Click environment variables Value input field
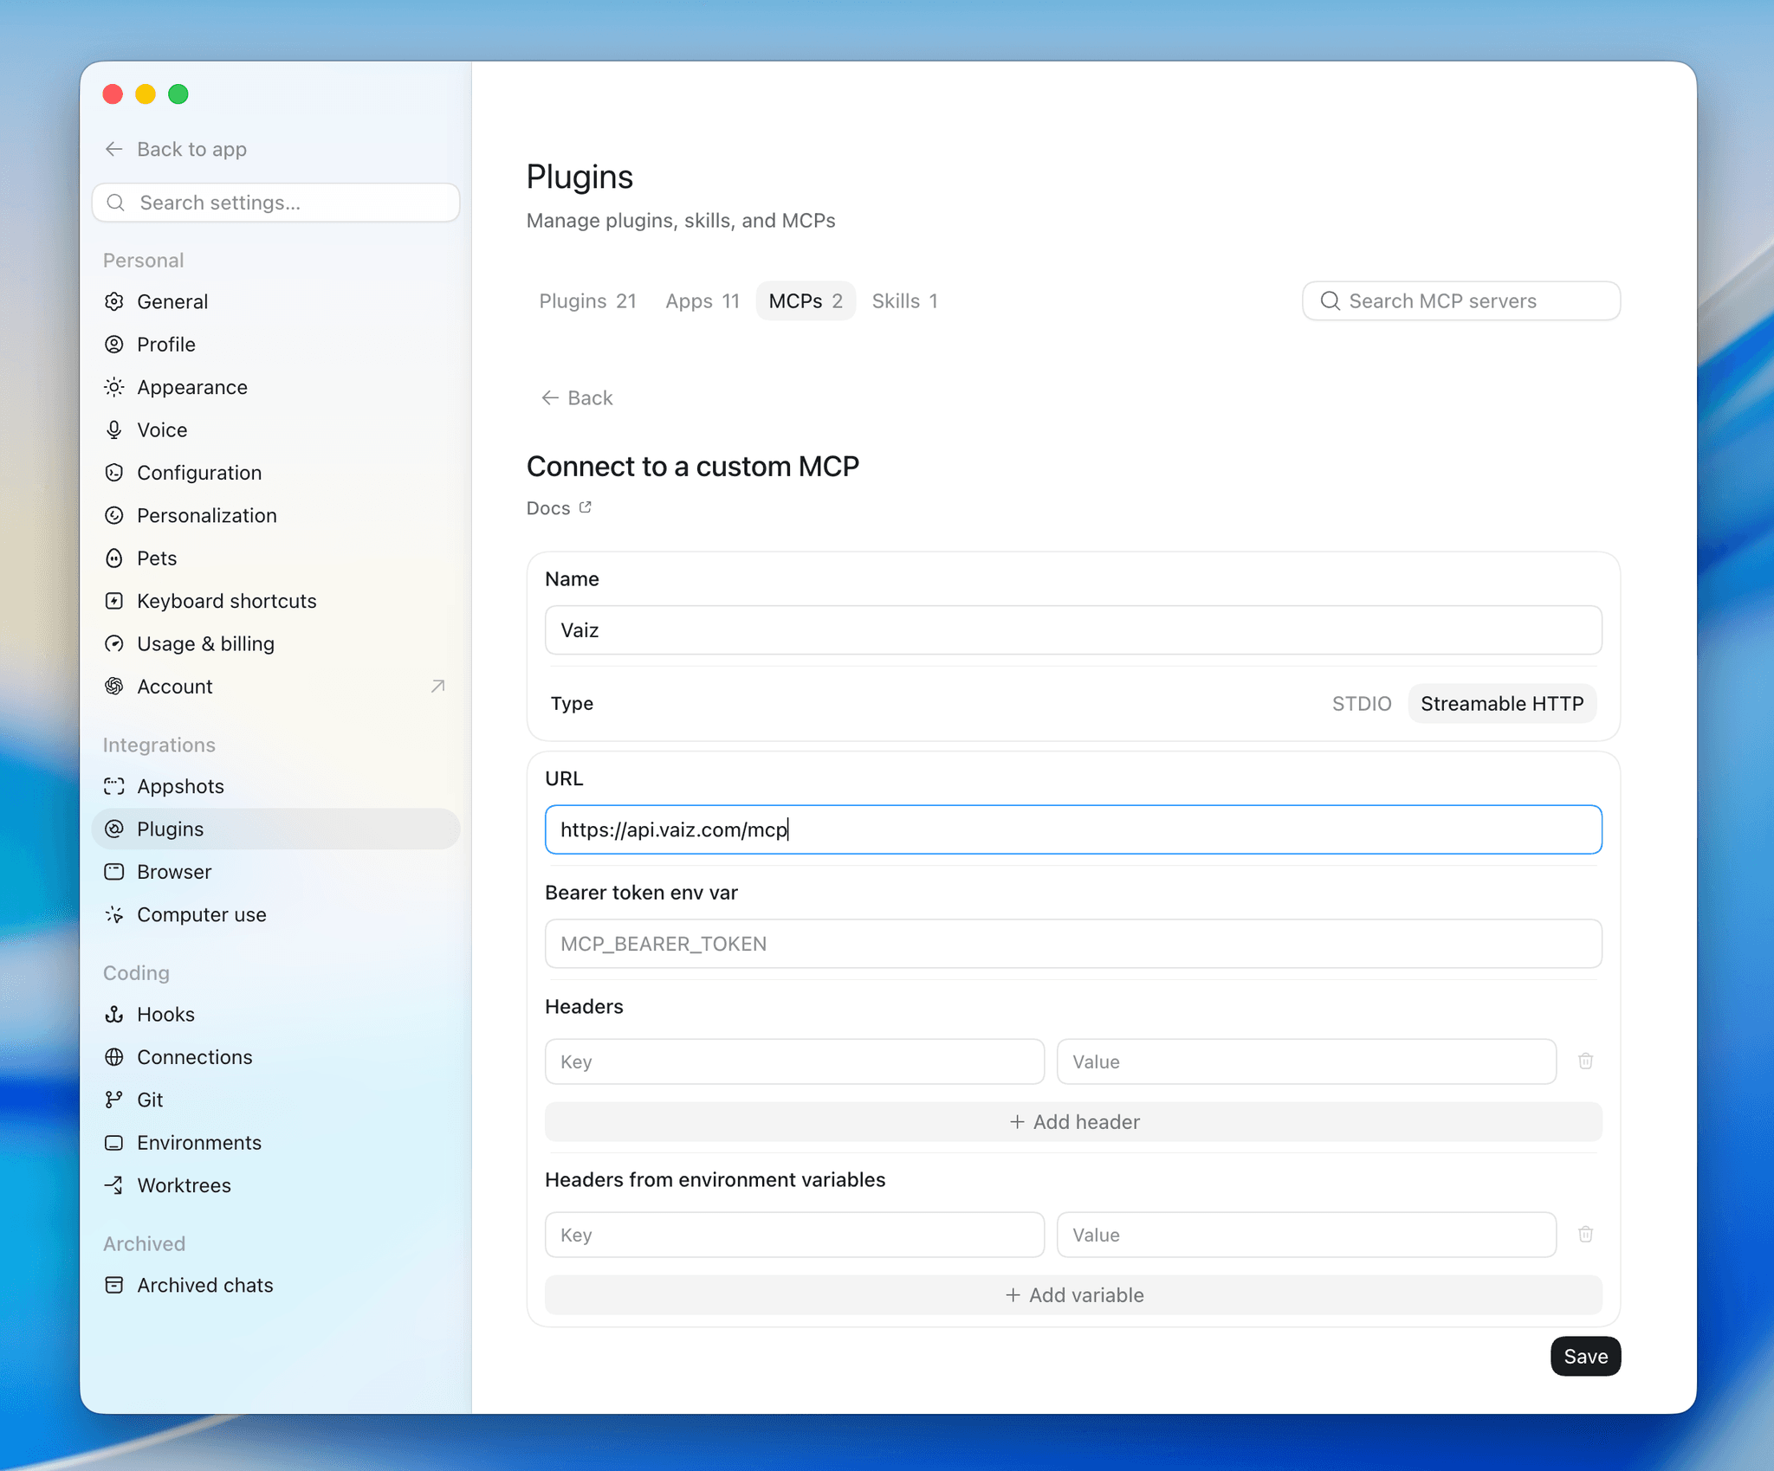Viewport: 1774px width, 1471px height. 1306,1235
